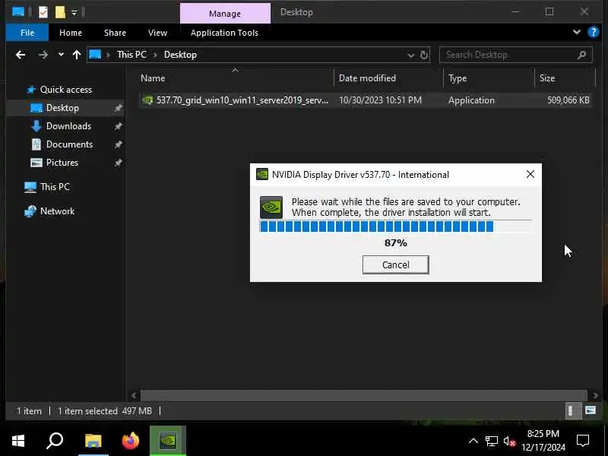Viewport: 608px width, 456px height.
Task: Click the New folder icon in title bar
Action: pyautogui.click(x=60, y=12)
